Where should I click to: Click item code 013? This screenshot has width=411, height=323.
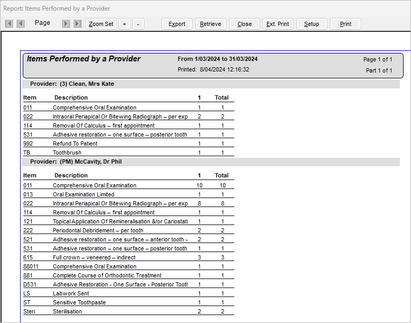[28, 194]
